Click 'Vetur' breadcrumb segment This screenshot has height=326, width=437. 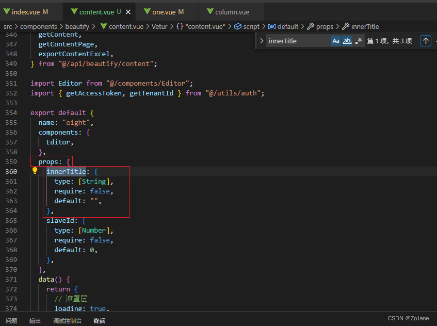(x=159, y=27)
